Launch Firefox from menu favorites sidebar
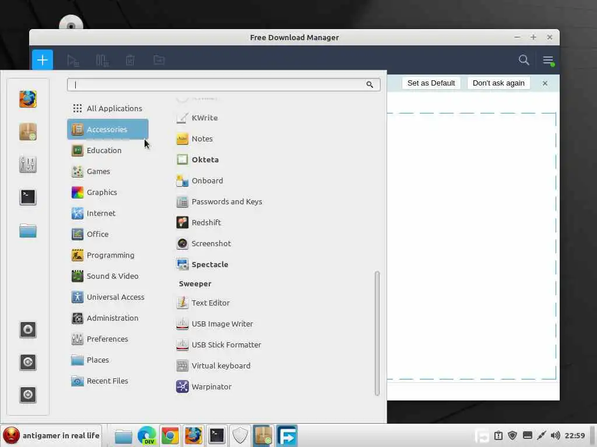The width and height of the screenshot is (597, 447). click(28, 99)
